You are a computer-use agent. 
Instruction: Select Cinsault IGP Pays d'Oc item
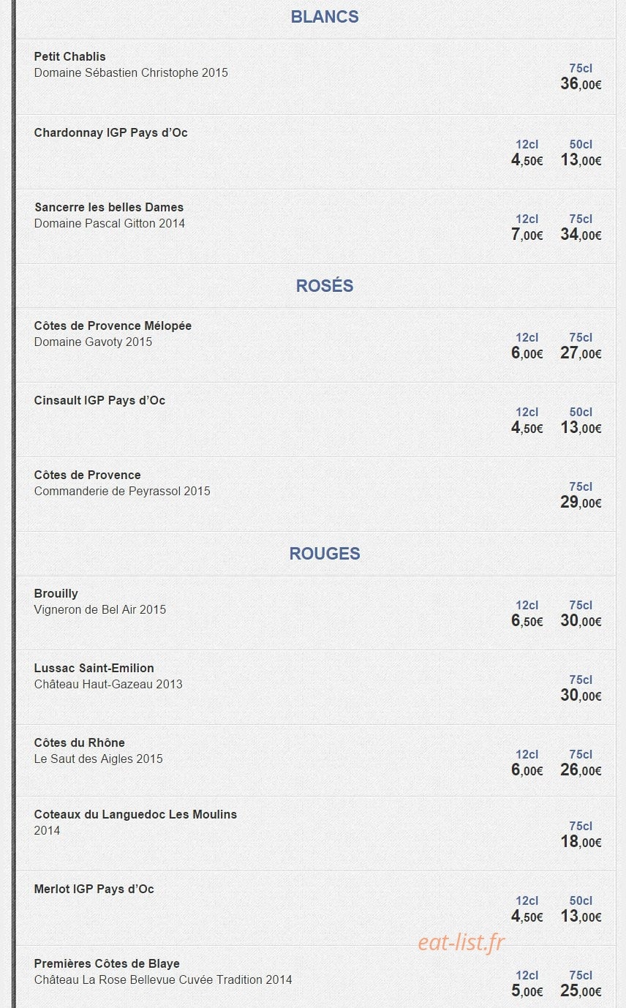point(99,400)
